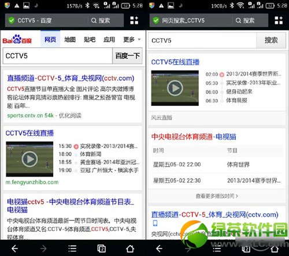Image resolution: width=289 pixels, height=256 pixels.
Task: Focus the Baidu CCTV5 search input
Action: coord(58,56)
